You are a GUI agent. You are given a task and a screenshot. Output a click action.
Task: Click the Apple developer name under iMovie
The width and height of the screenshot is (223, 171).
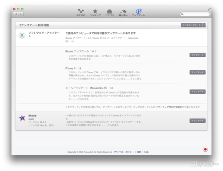click(x=31, y=119)
